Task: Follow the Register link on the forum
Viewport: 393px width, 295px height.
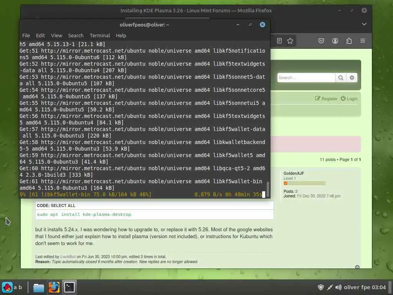Action: point(326,99)
